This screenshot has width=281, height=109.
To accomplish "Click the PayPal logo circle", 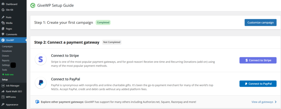I will (41, 83).
